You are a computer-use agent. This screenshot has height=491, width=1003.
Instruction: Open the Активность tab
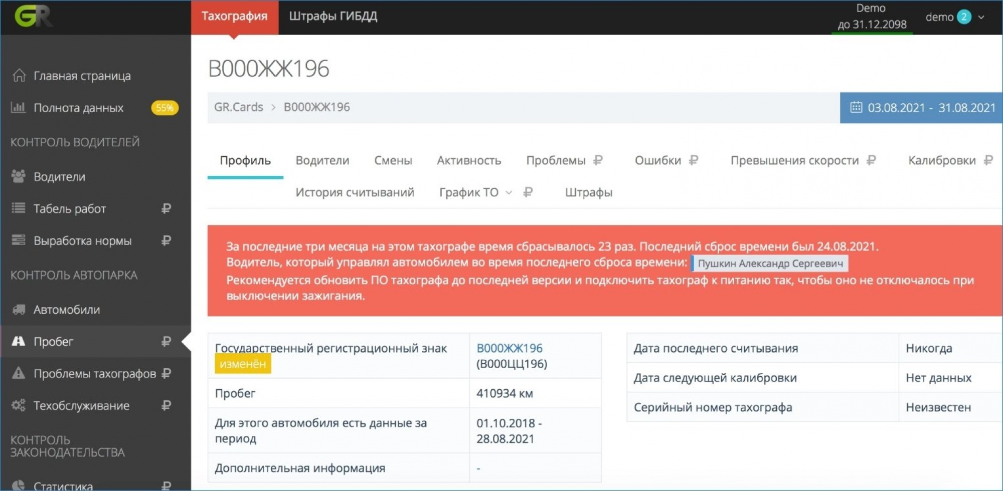click(x=469, y=160)
